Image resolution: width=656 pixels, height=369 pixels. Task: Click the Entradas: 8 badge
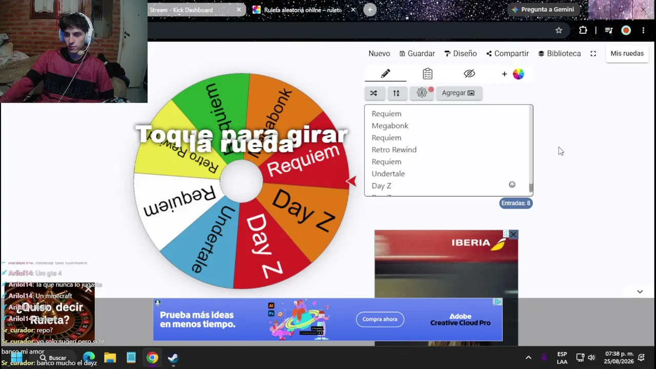[x=516, y=203]
